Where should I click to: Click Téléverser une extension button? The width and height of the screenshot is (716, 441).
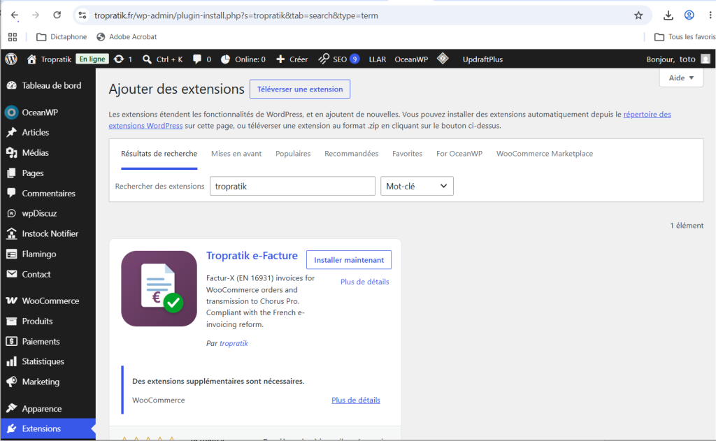(x=300, y=89)
